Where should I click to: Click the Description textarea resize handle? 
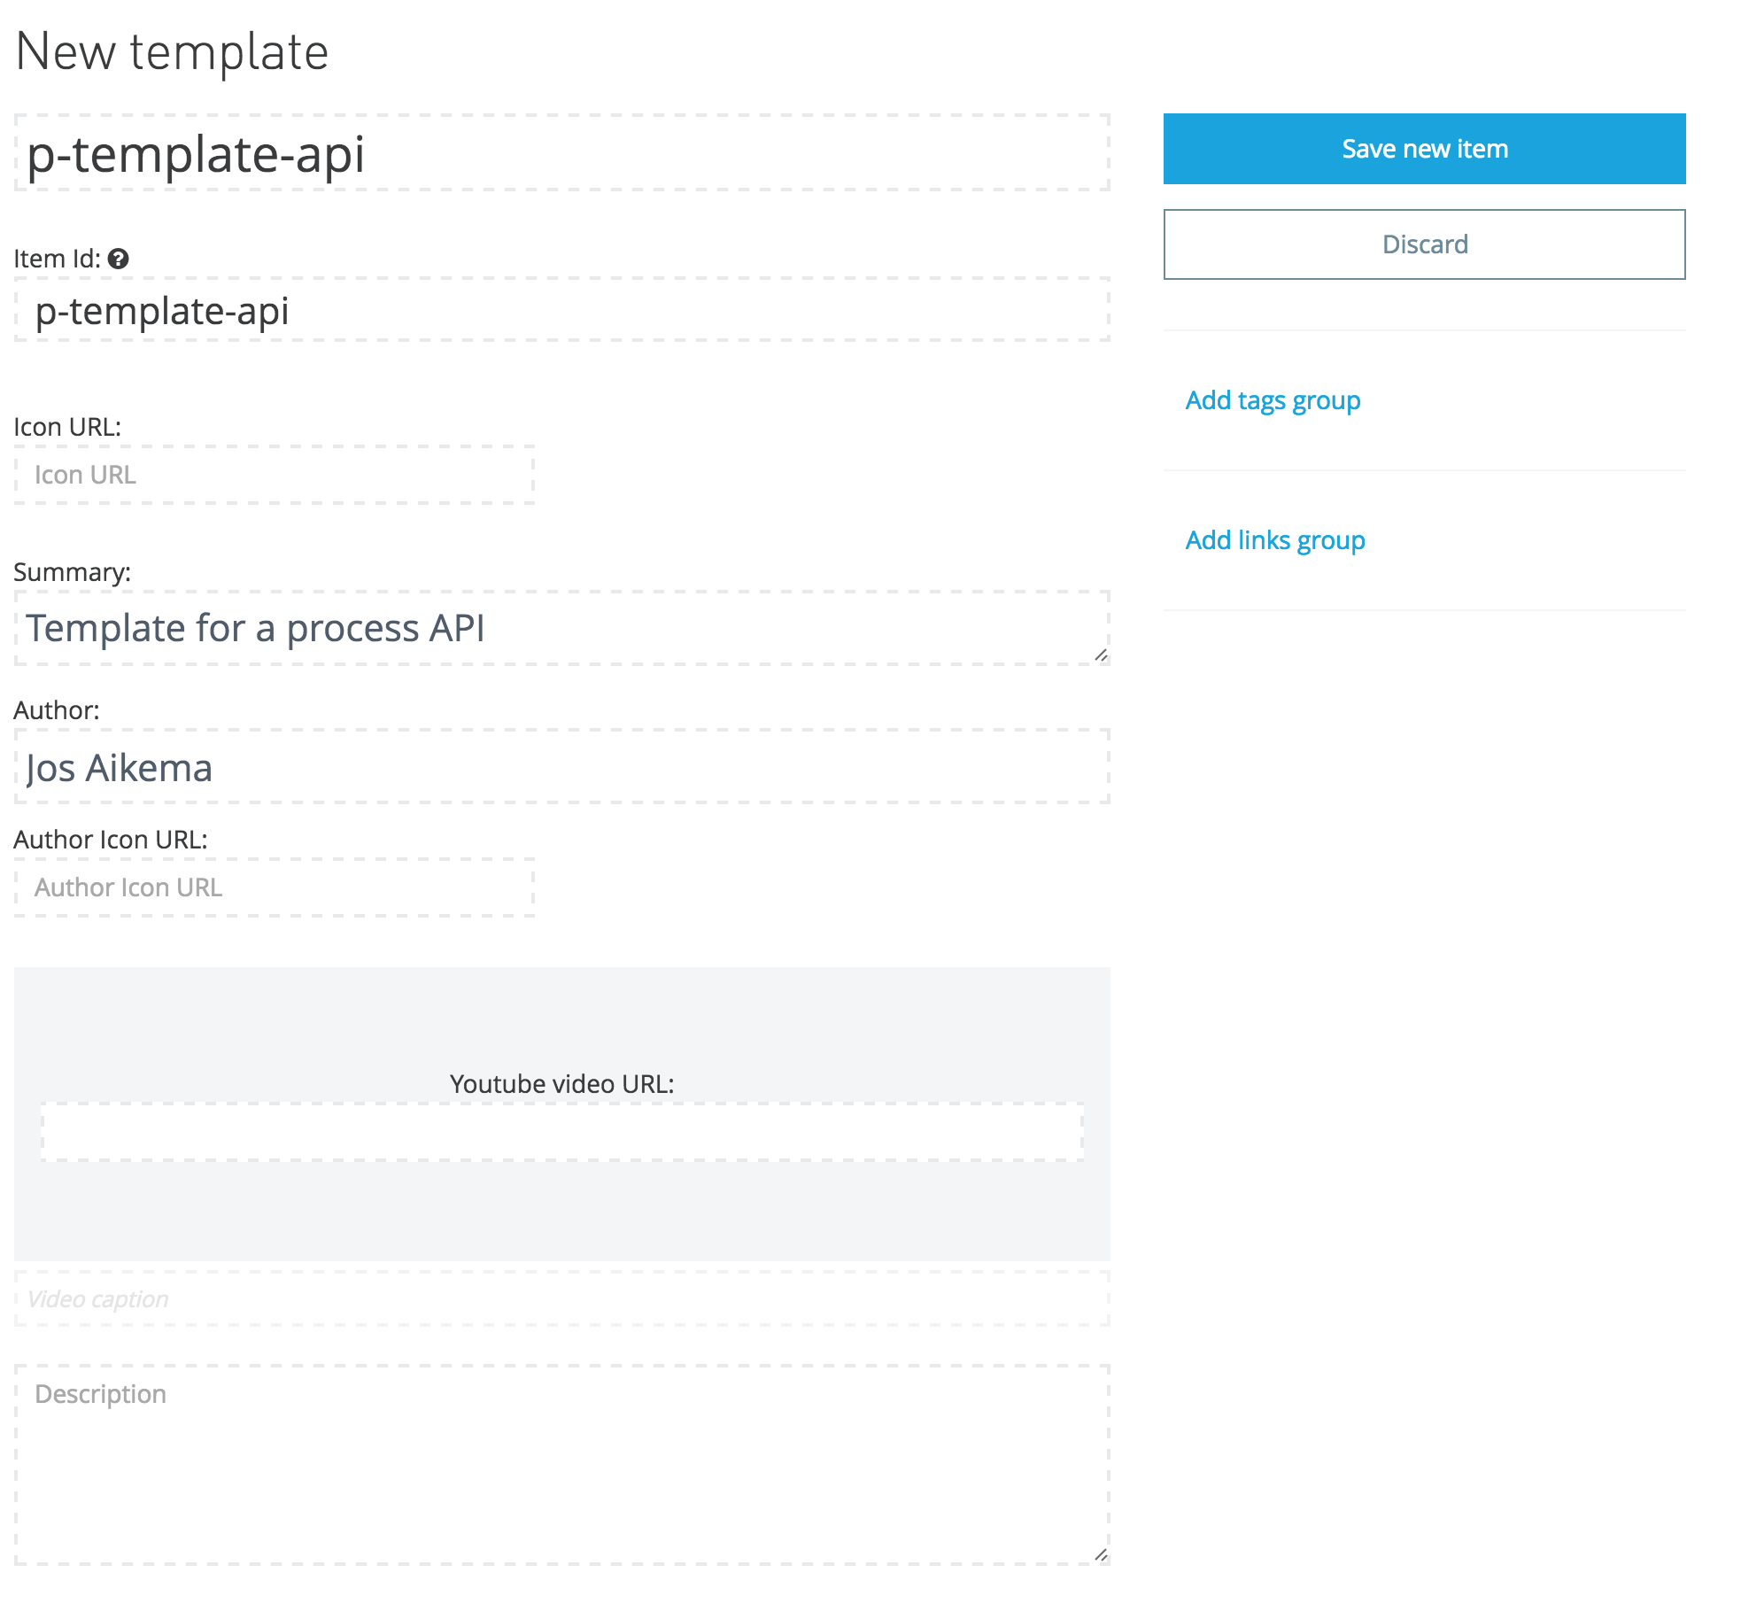click(1101, 1554)
